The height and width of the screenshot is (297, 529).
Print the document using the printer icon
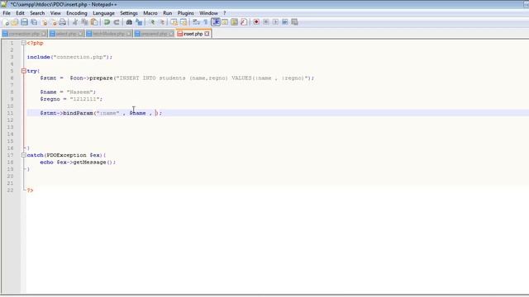(63, 22)
